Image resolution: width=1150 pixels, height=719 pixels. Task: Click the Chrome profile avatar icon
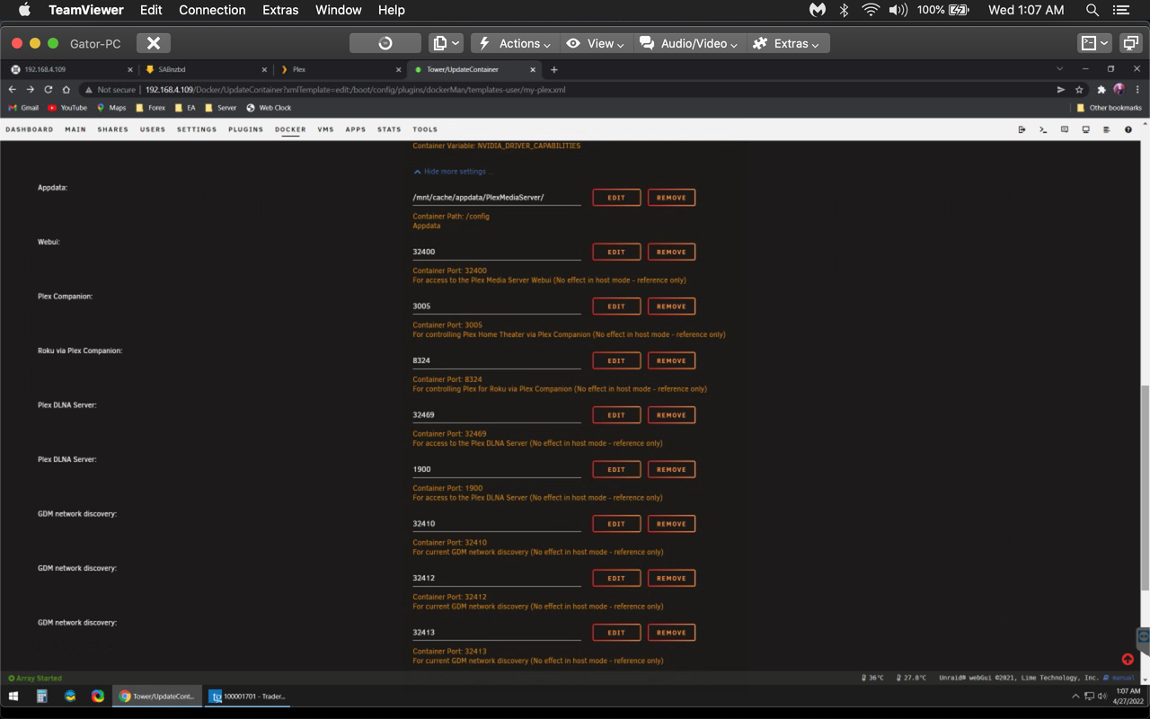pos(1119,89)
